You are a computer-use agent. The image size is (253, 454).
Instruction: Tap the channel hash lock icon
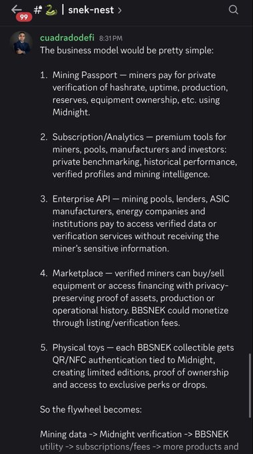coord(38,10)
